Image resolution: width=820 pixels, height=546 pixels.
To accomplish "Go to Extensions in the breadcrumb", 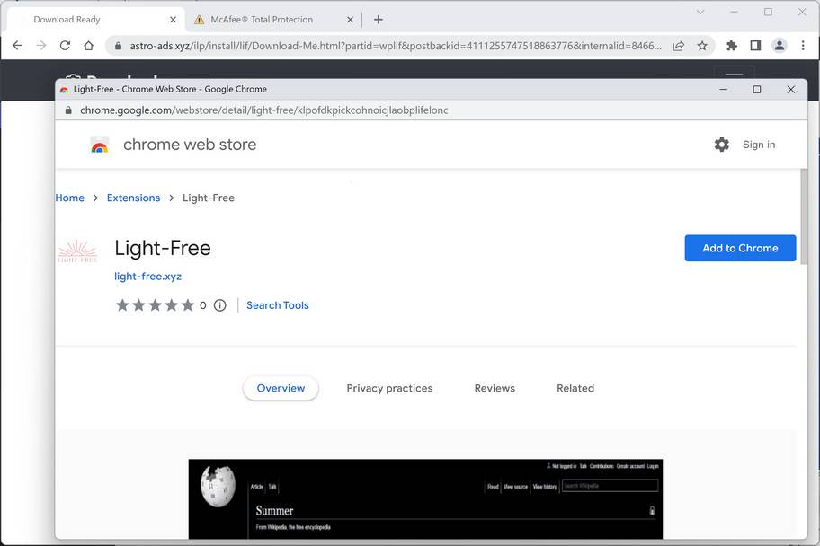I will [x=133, y=198].
